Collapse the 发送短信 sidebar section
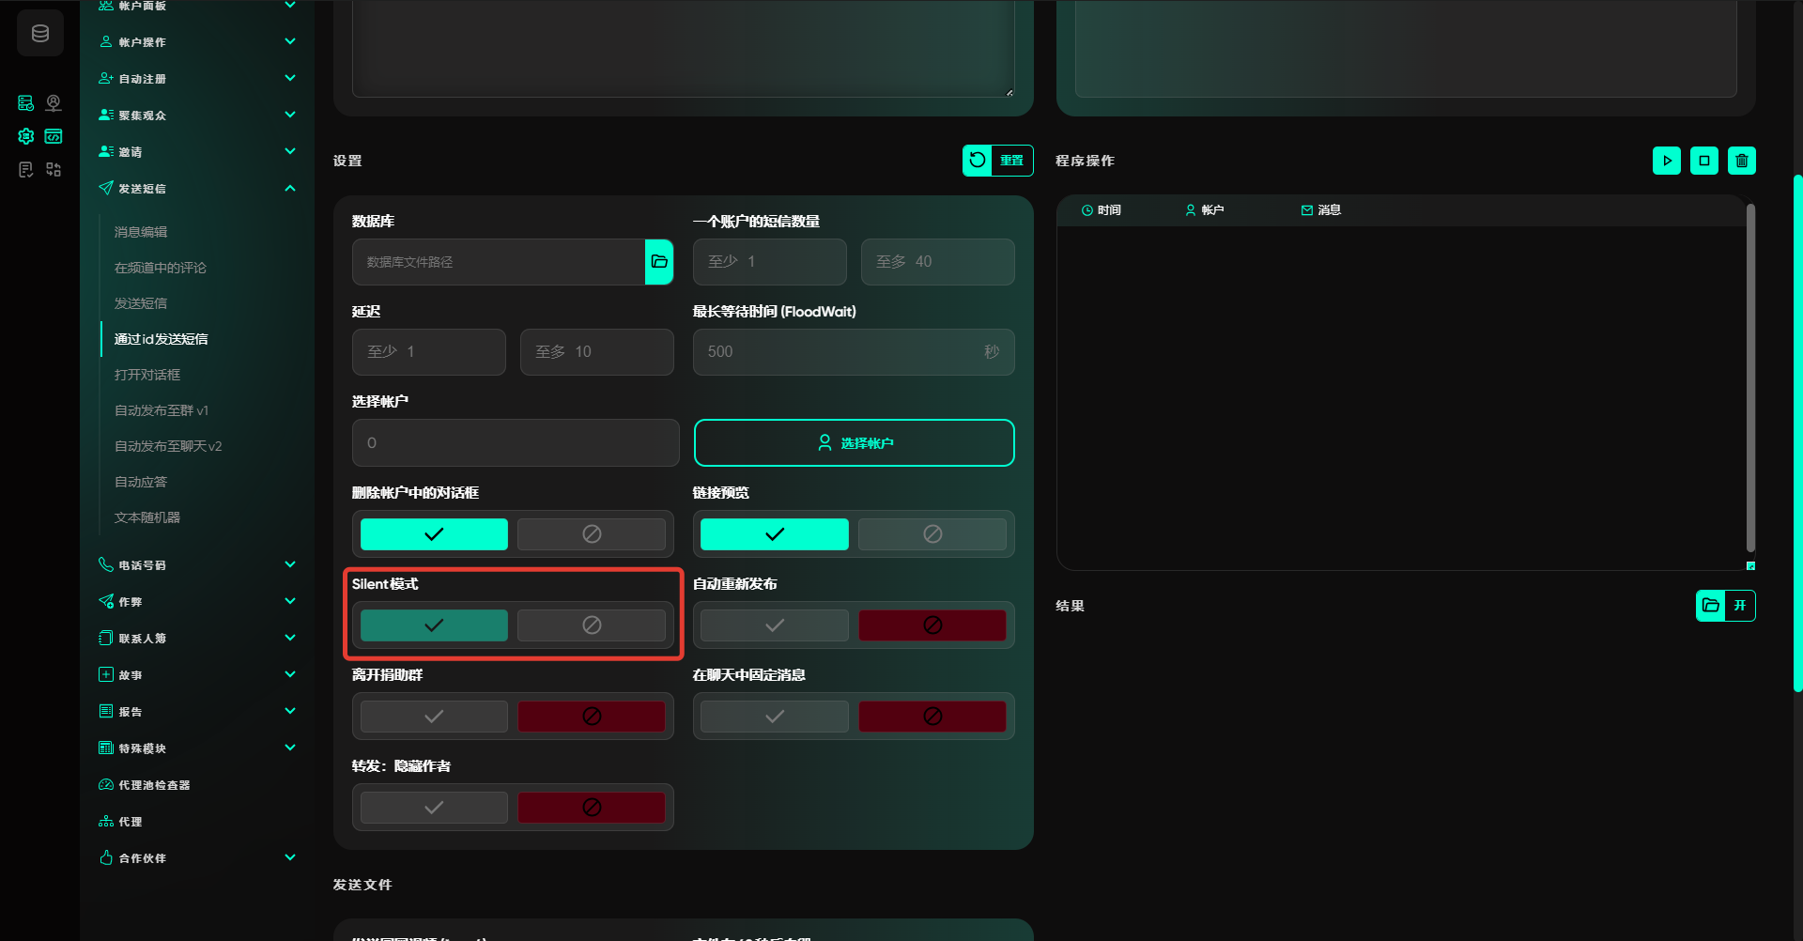This screenshot has width=1803, height=941. [290, 189]
